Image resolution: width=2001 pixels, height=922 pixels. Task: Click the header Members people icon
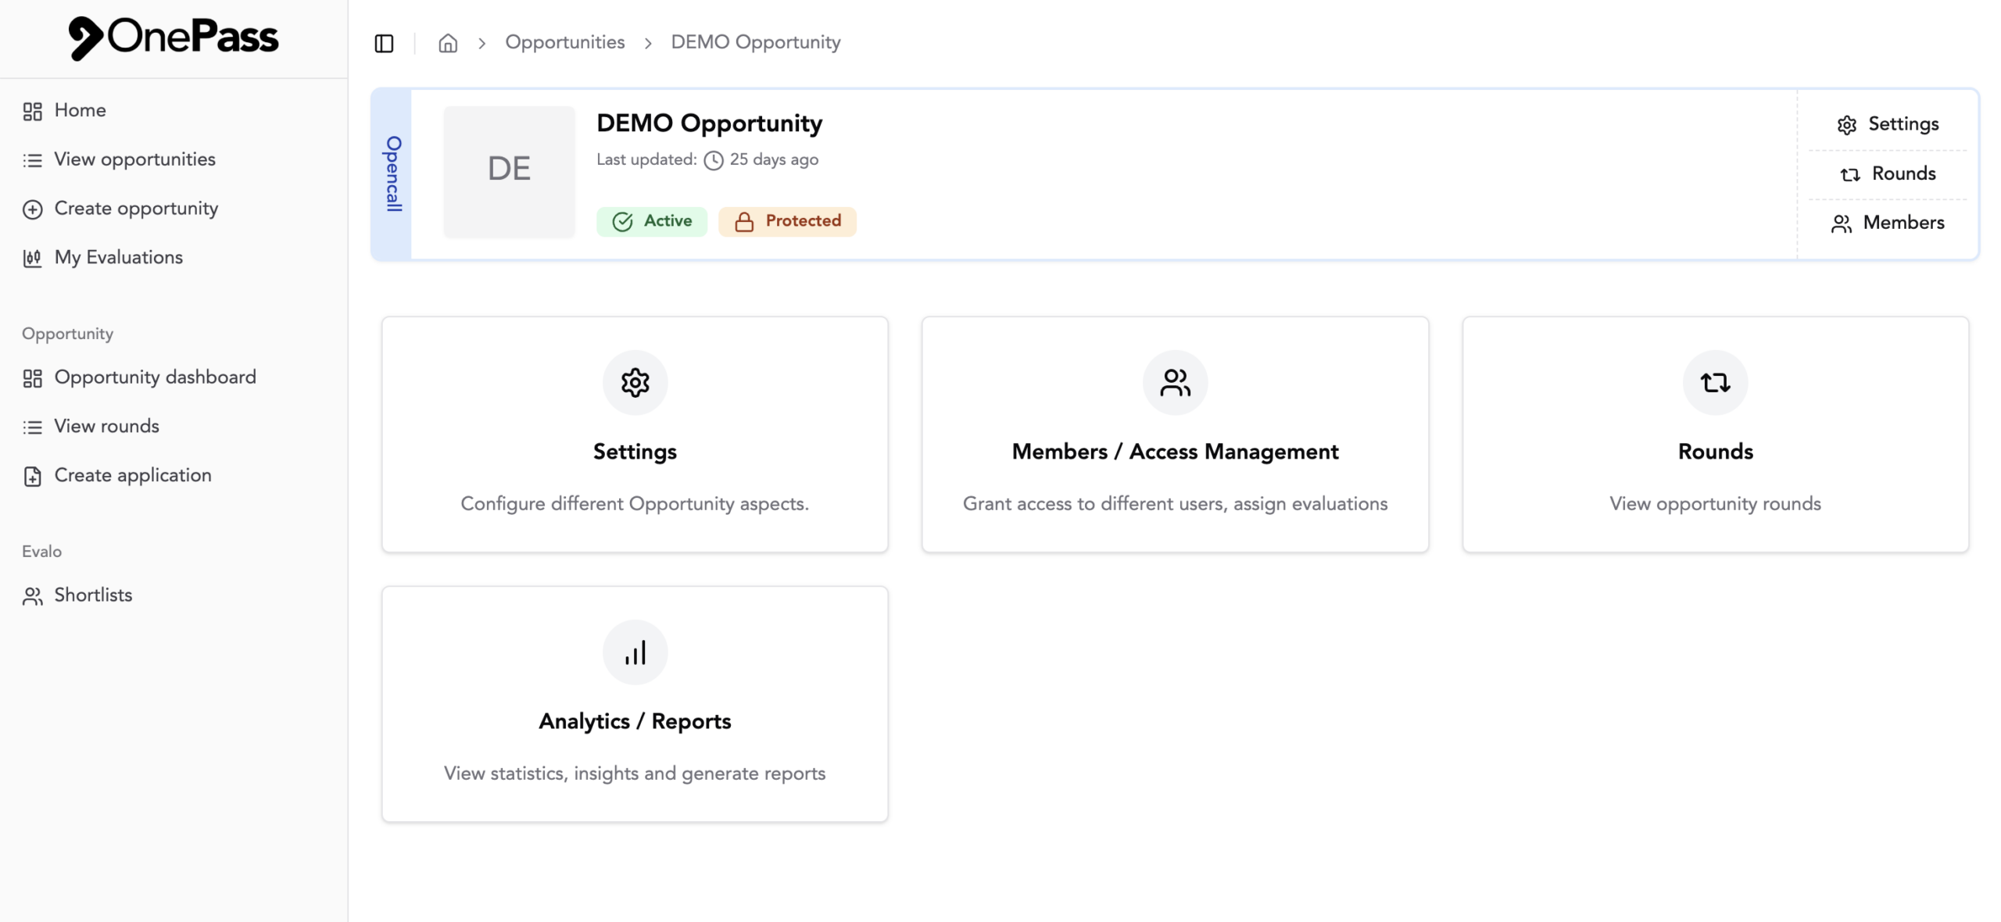click(1841, 223)
